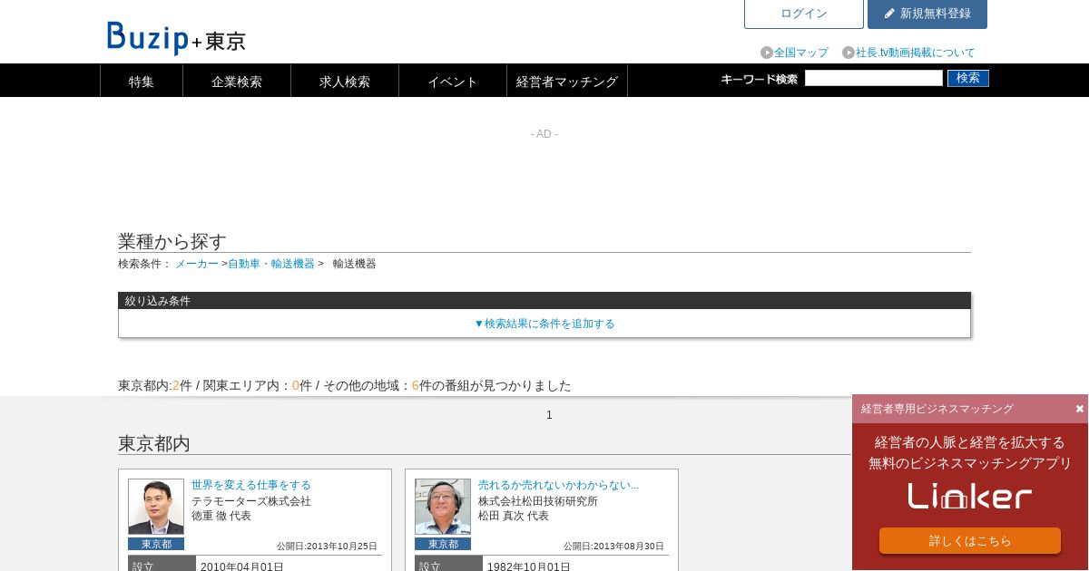Click the search result count summary text

coord(345,385)
